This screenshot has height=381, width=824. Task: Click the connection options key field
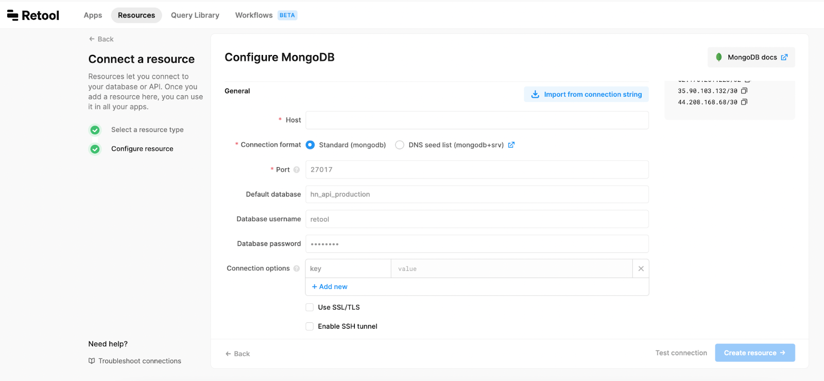pyautogui.click(x=348, y=268)
